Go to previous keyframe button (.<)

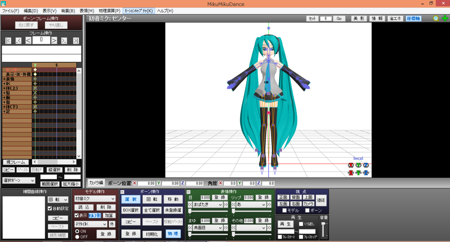click(18, 41)
